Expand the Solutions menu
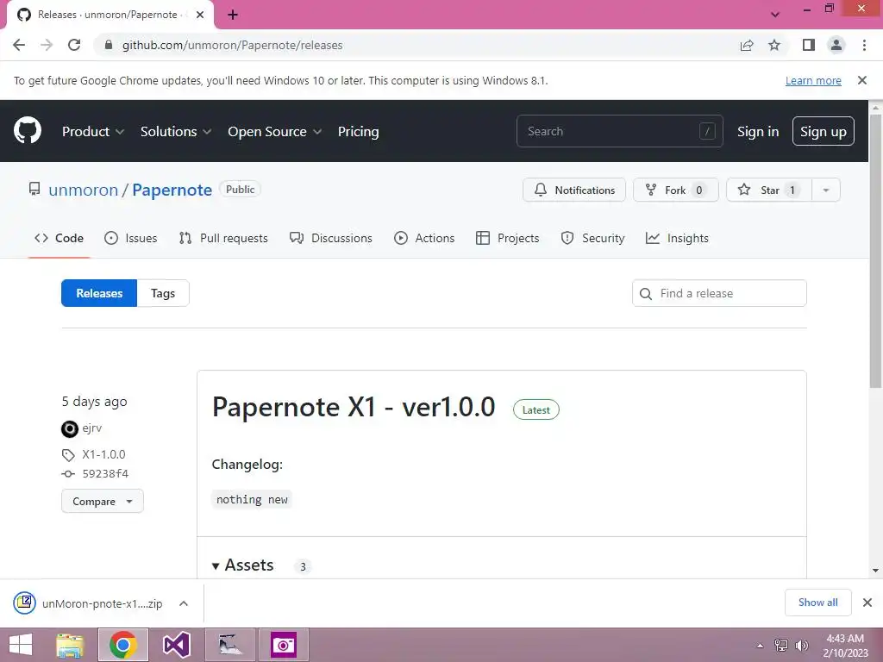This screenshot has height=662, width=883. click(x=176, y=131)
